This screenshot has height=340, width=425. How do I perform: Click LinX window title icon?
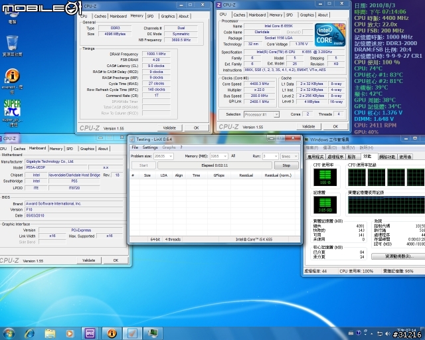(x=132, y=139)
